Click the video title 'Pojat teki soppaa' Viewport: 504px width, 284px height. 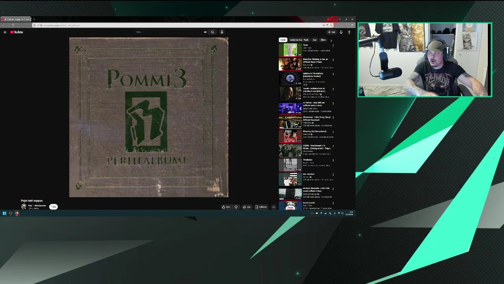coord(31,201)
